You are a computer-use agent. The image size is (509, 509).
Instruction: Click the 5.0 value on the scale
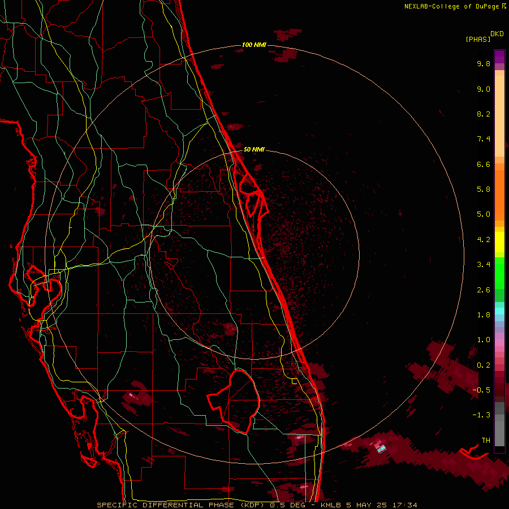(484, 214)
